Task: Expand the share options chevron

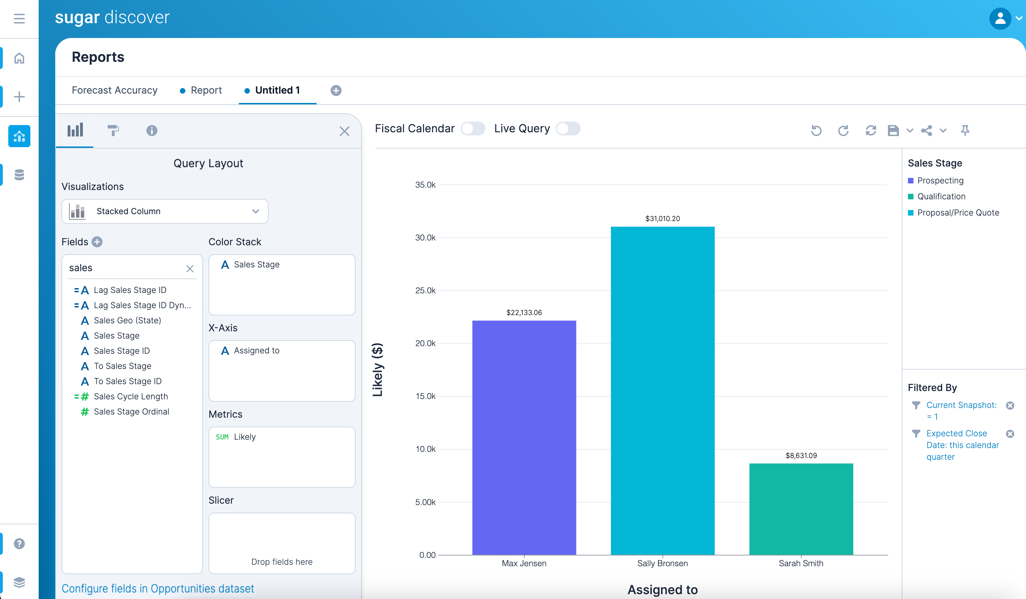Action: coord(943,131)
